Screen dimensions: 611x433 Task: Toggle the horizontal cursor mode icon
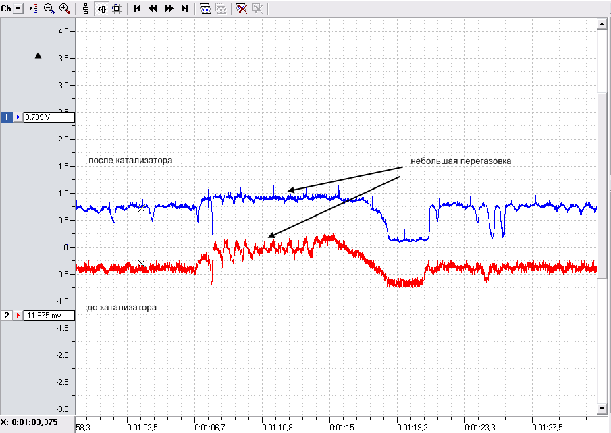click(x=102, y=9)
